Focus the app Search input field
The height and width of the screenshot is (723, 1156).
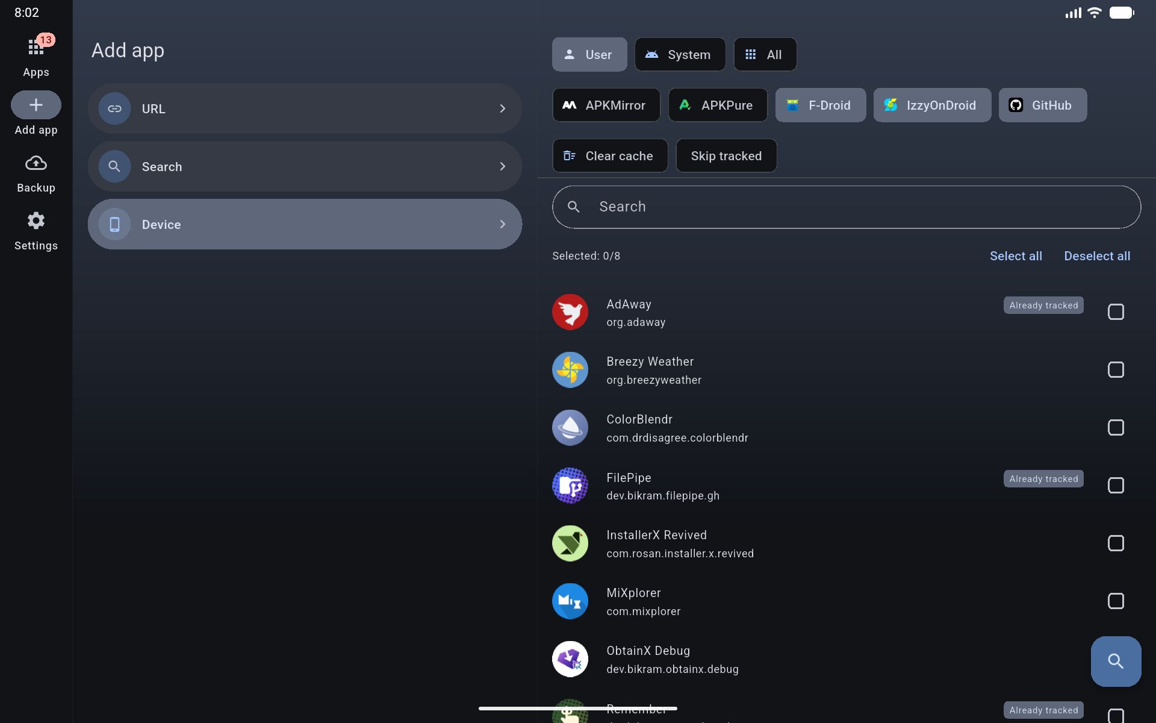coord(847,207)
